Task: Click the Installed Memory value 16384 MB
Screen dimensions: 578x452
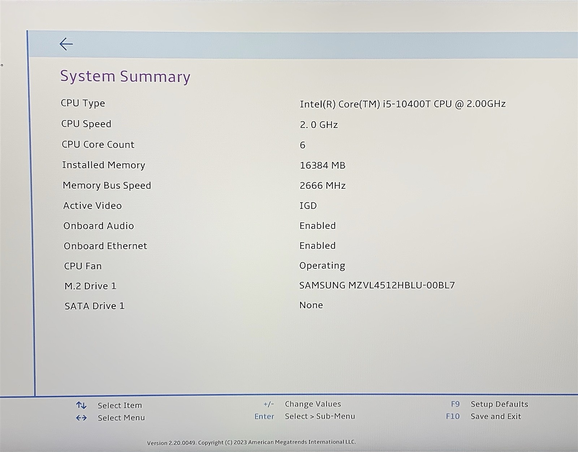Action: (x=322, y=166)
